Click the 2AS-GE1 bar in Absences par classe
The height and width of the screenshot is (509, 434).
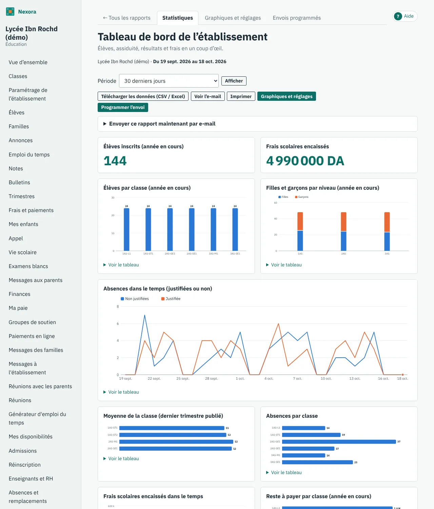[x=339, y=442]
